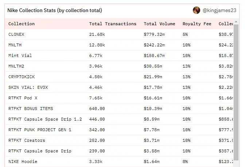Sort by Total Volume column header

(160, 24)
